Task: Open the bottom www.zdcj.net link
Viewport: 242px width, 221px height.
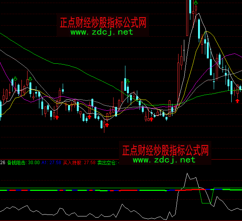Action: (164, 160)
